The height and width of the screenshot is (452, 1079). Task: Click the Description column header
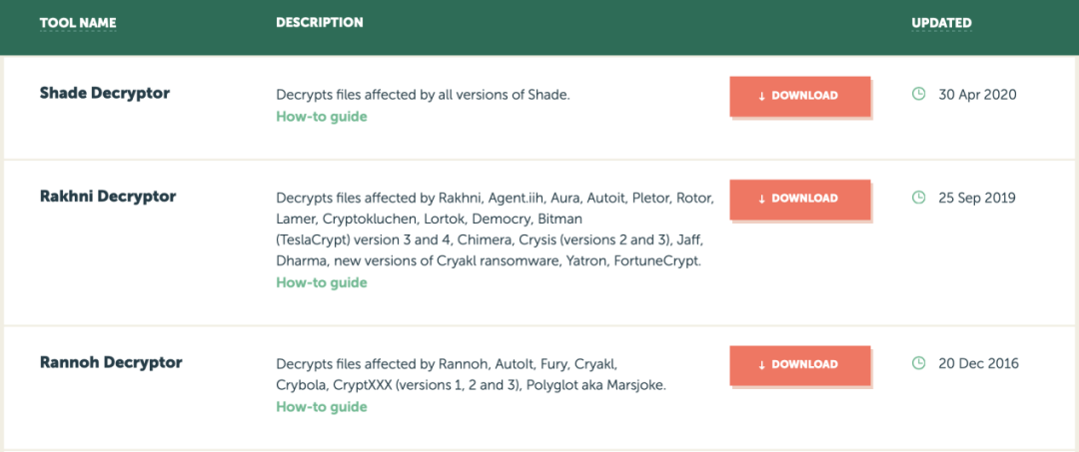tap(320, 23)
